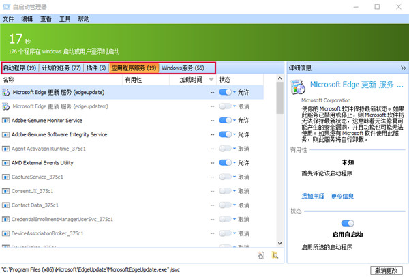Click the ConsentUX_375c1 row icon

click(5, 191)
